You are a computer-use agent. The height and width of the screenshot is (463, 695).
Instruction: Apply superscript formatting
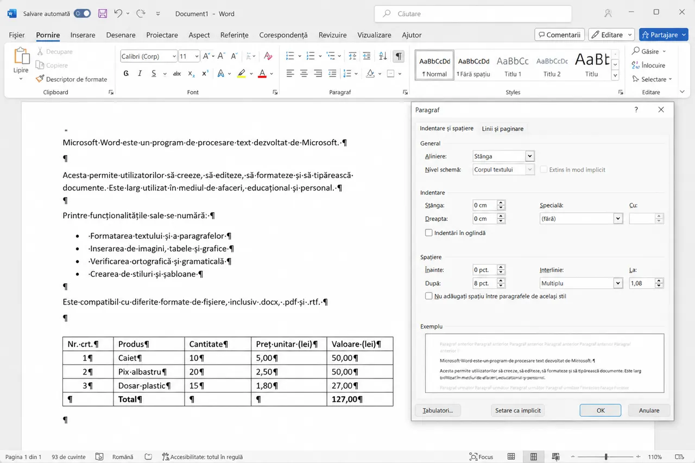click(x=205, y=74)
